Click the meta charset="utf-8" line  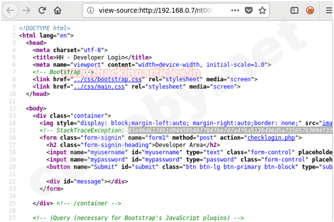tap(70, 50)
